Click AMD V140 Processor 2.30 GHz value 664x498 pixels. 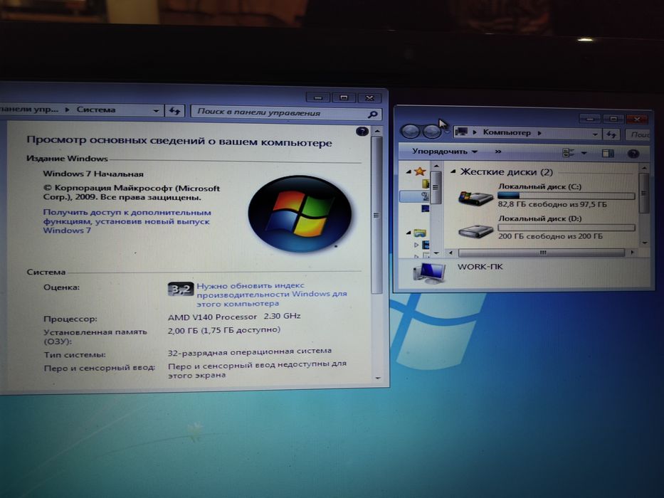(x=234, y=317)
